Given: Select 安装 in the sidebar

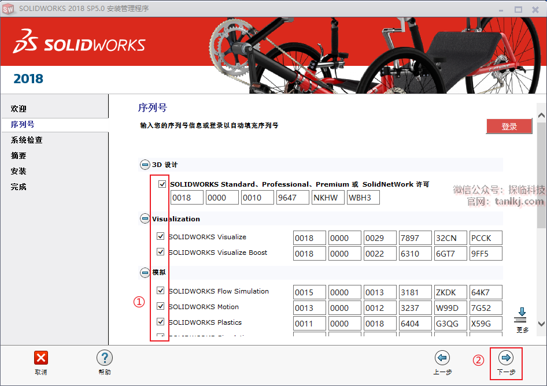Looking at the screenshot, I should [x=19, y=171].
